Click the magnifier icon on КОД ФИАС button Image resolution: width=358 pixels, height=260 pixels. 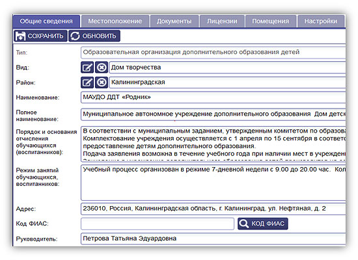pyautogui.click(x=244, y=224)
